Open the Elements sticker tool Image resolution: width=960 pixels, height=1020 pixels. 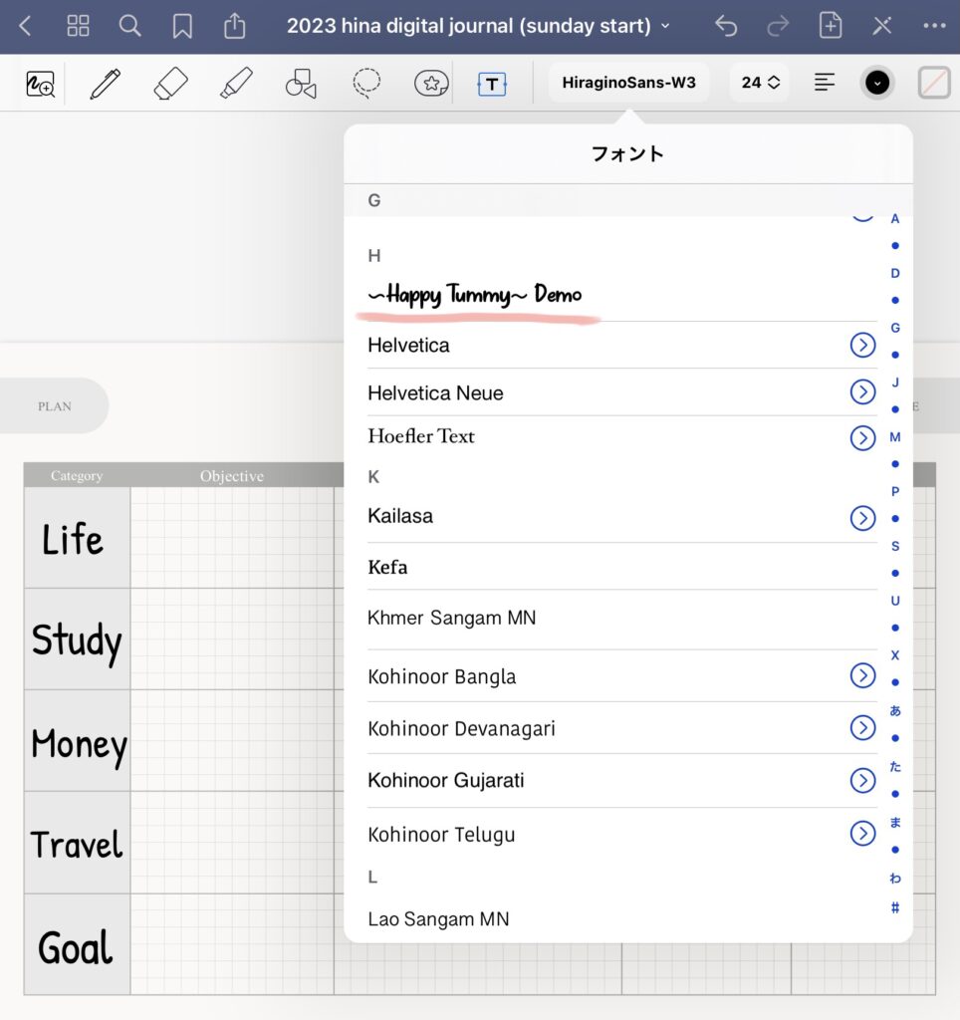[x=430, y=84]
